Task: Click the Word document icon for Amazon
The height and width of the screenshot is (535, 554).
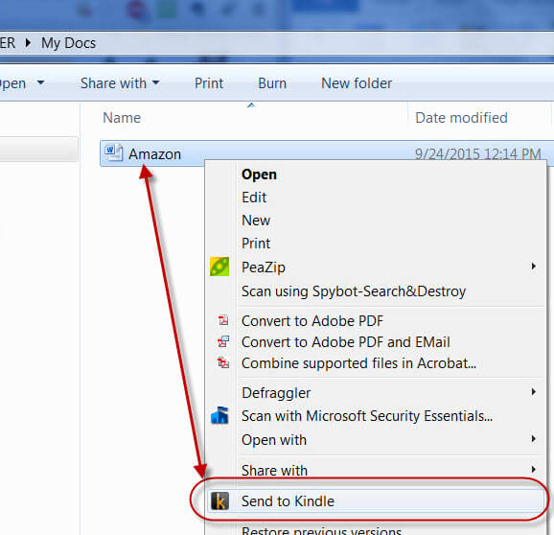Action: pyautogui.click(x=114, y=152)
